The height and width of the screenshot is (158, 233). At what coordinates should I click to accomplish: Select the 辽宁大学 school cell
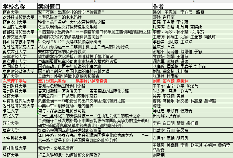tap(10, 123)
